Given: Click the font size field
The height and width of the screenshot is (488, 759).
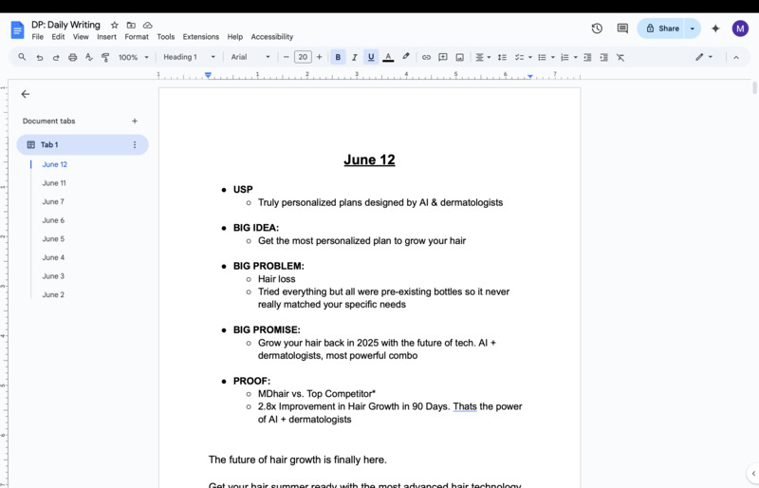Looking at the screenshot, I should (x=303, y=57).
